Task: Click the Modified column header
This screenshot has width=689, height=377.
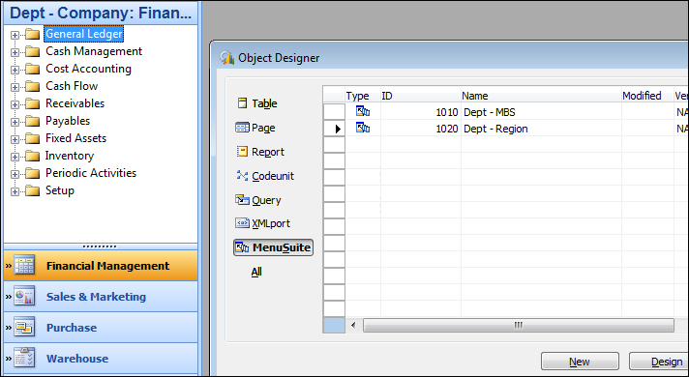Action: tap(647, 96)
